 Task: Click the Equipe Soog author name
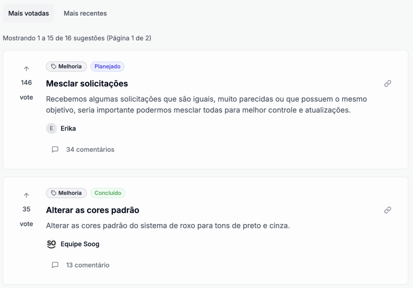point(80,244)
